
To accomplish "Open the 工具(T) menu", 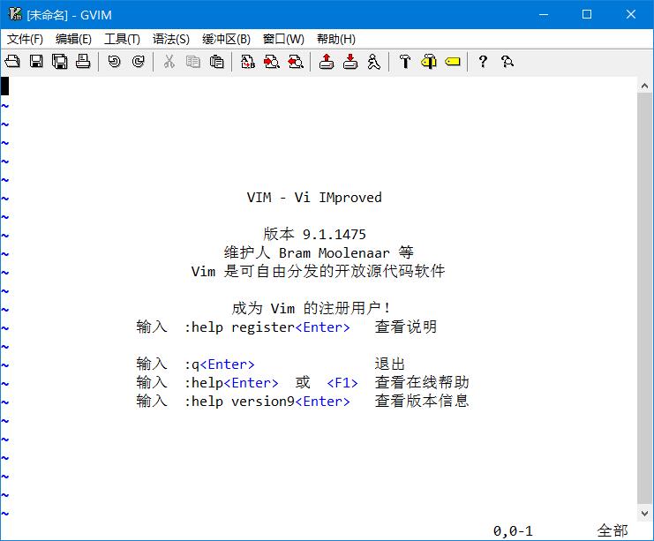I will pos(122,39).
